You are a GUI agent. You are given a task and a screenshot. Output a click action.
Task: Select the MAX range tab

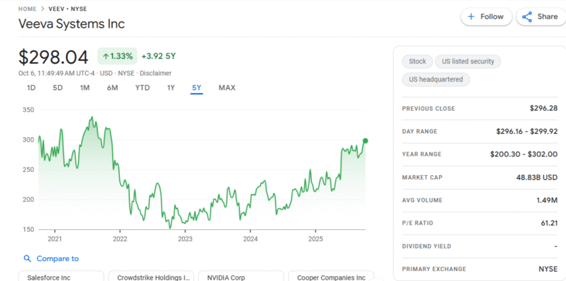pyautogui.click(x=227, y=88)
